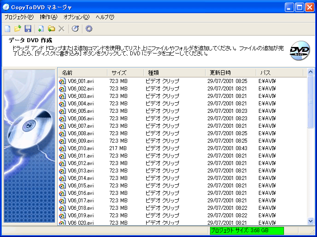Add a folder with the folder-plus toolbar icon
Screen dimensions: 317x237
point(52,29)
